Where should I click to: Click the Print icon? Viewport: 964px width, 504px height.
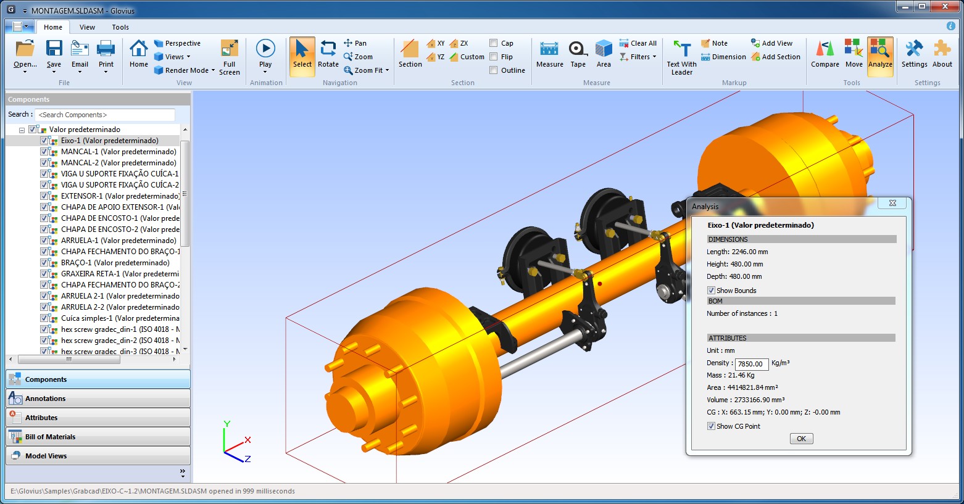click(x=106, y=49)
